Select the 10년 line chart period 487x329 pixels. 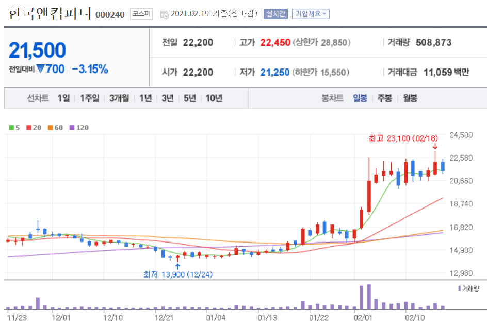click(x=214, y=98)
